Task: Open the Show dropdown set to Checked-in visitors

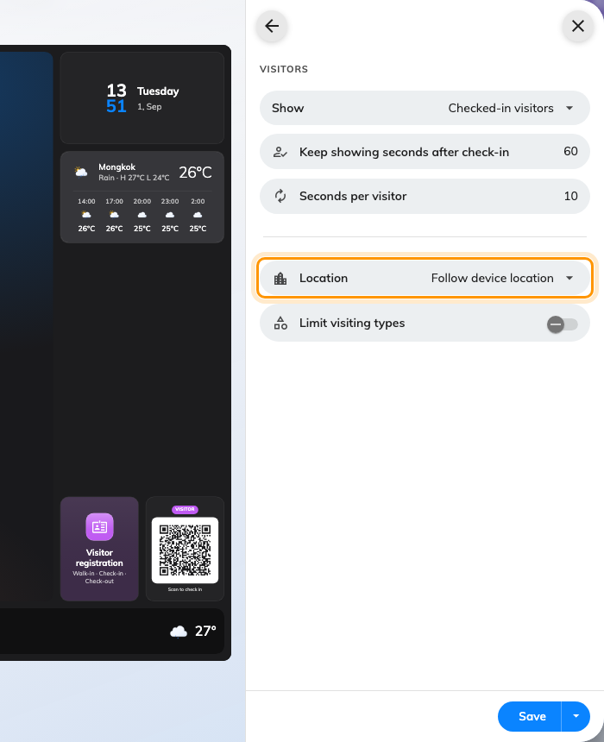Action: pyautogui.click(x=425, y=108)
